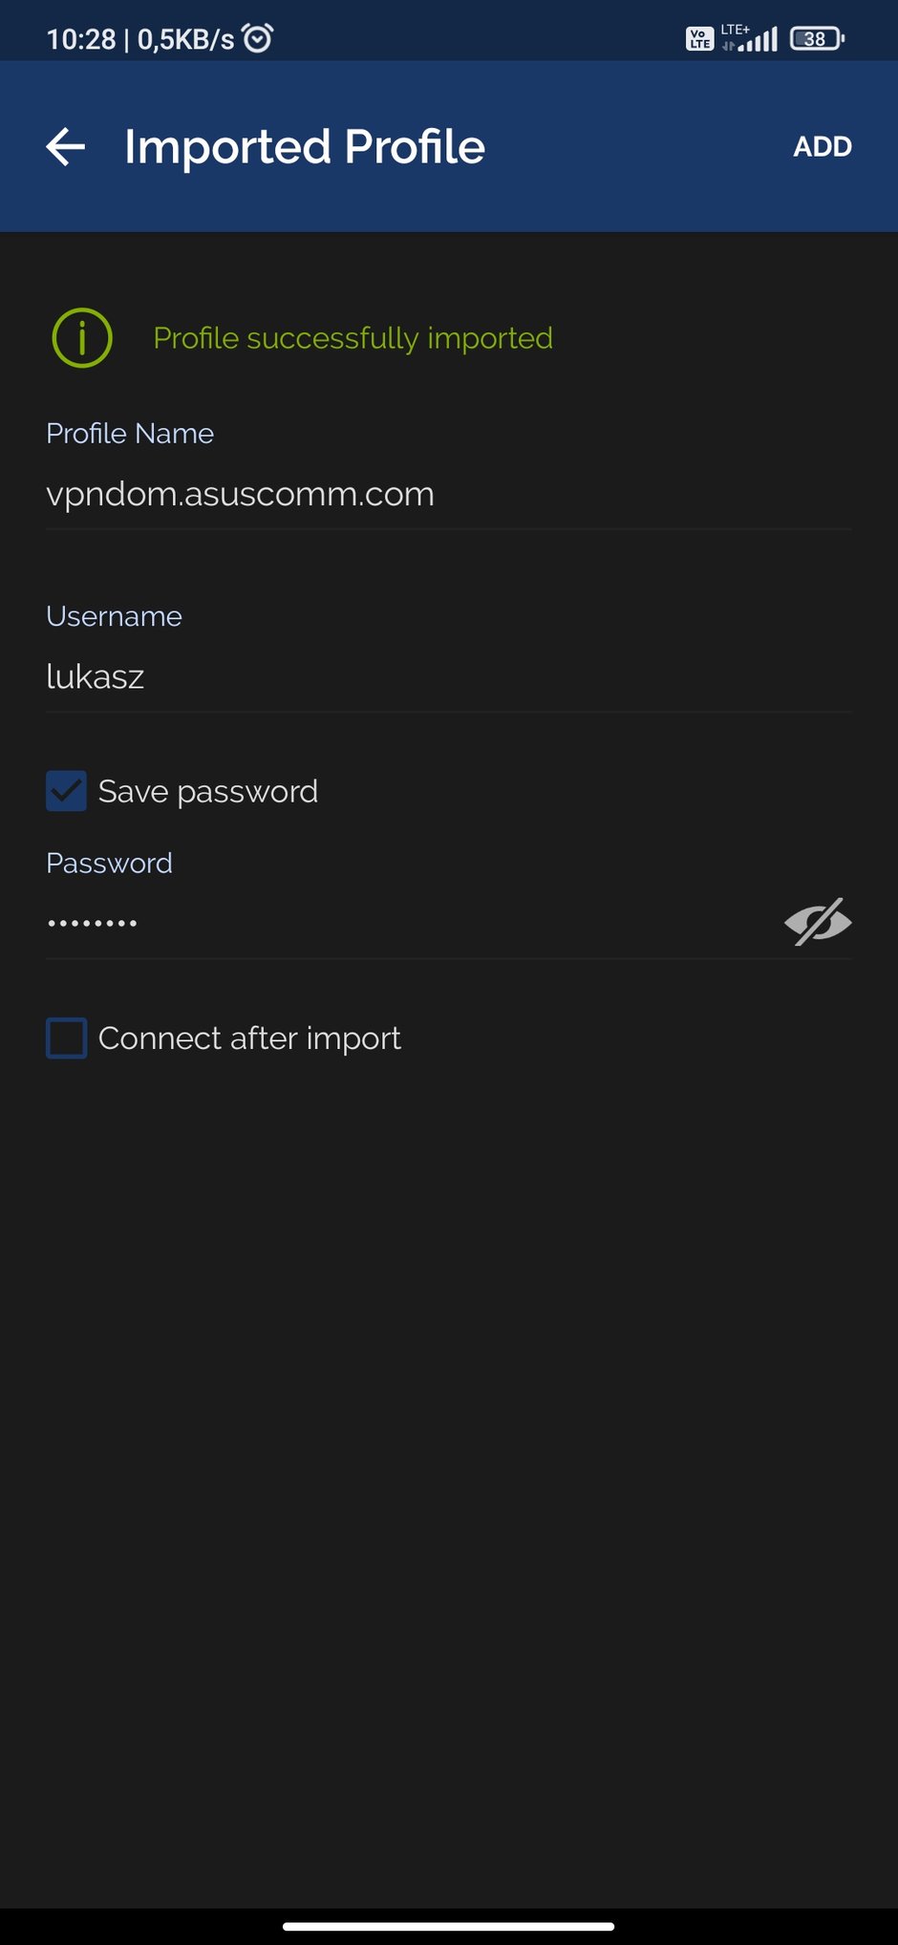
Task: Edit Username field containing lukasz
Action: 448,677
